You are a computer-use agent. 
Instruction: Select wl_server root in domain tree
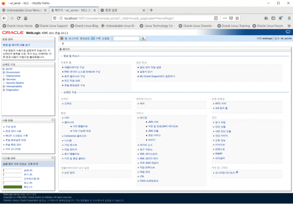pyautogui.click(x=7, y=69)
